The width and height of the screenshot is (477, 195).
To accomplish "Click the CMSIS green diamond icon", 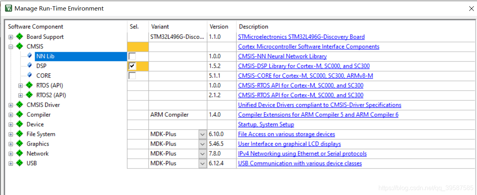I will [19, 46].
